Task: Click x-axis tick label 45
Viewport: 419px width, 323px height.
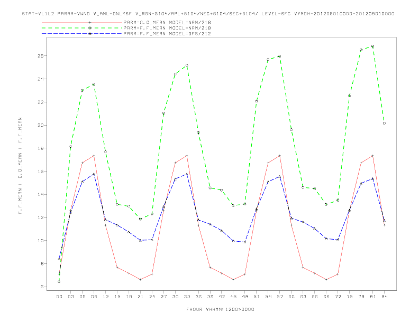Action: (233, 297)
